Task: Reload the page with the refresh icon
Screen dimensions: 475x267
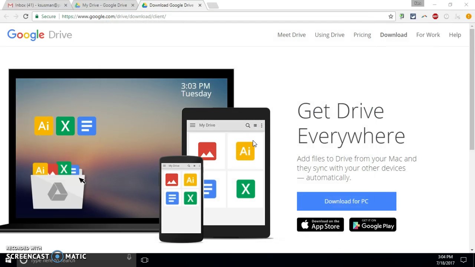Action: tap(26, 16)
